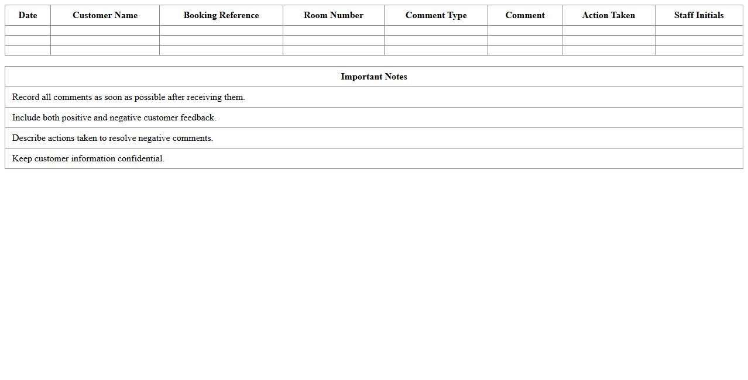
Task: Click the Date column header
Action: (x=28, y=15)
